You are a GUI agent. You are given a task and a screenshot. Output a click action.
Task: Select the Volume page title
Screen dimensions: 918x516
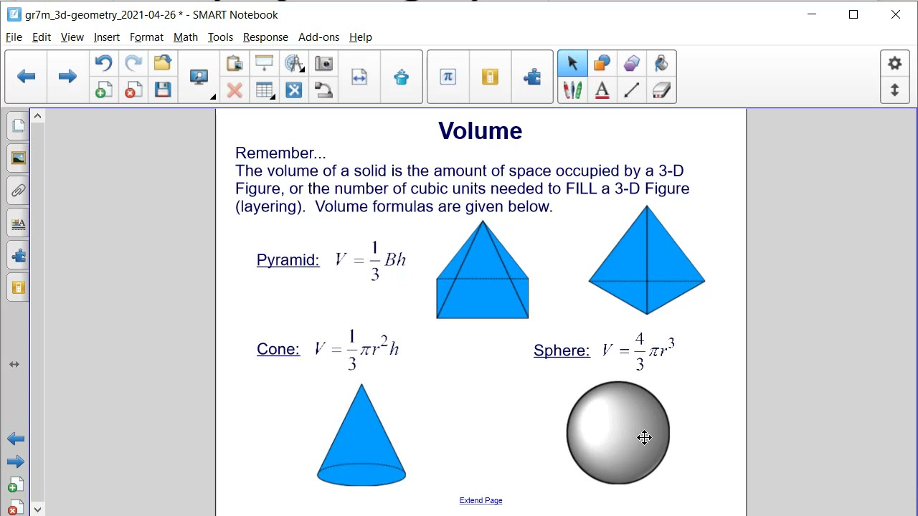(481, 130)
